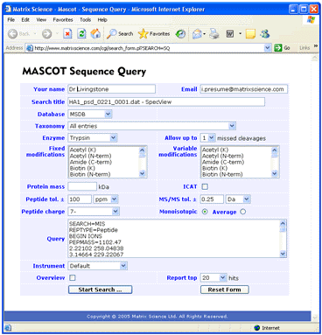This screenshot has height=335, width=322.
Task: Click the status bar page icon
Action: 8,328
